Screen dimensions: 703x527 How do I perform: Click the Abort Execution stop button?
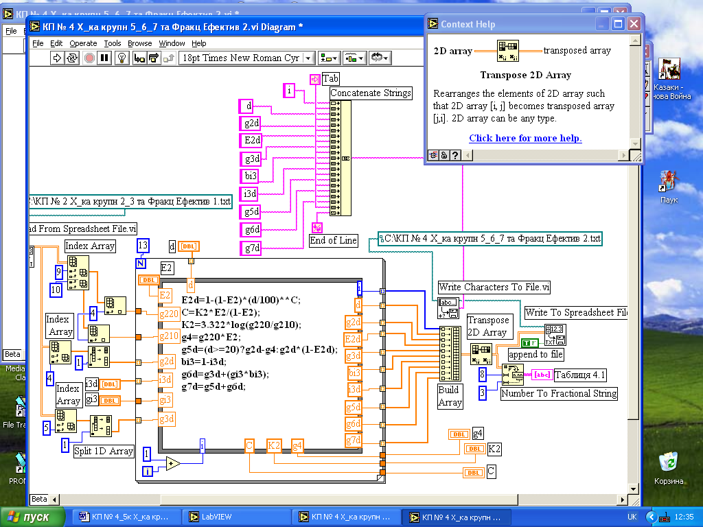pyautogui.click(x=89, y=58)
